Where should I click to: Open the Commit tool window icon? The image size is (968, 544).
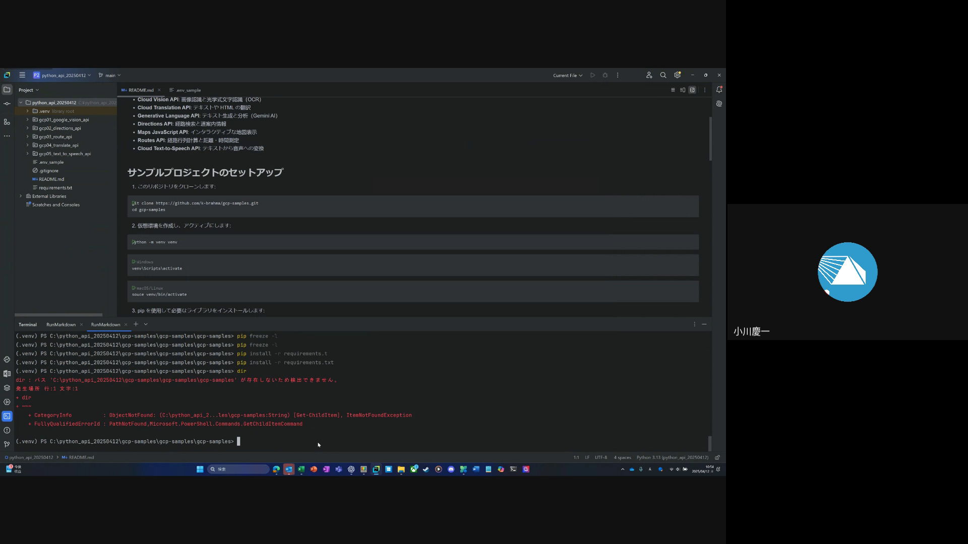(7, 104)
